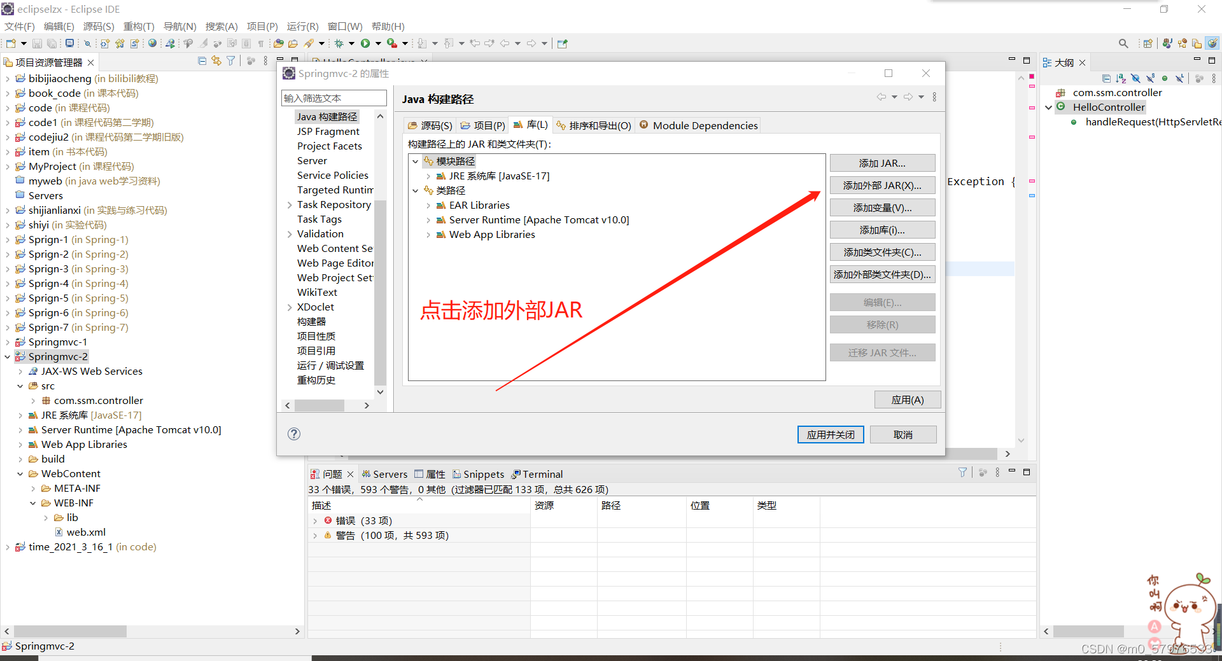Click the Pin Editor icon in the main toolbar
This screenshot has height=661, width=1222.
pos(562,43)
